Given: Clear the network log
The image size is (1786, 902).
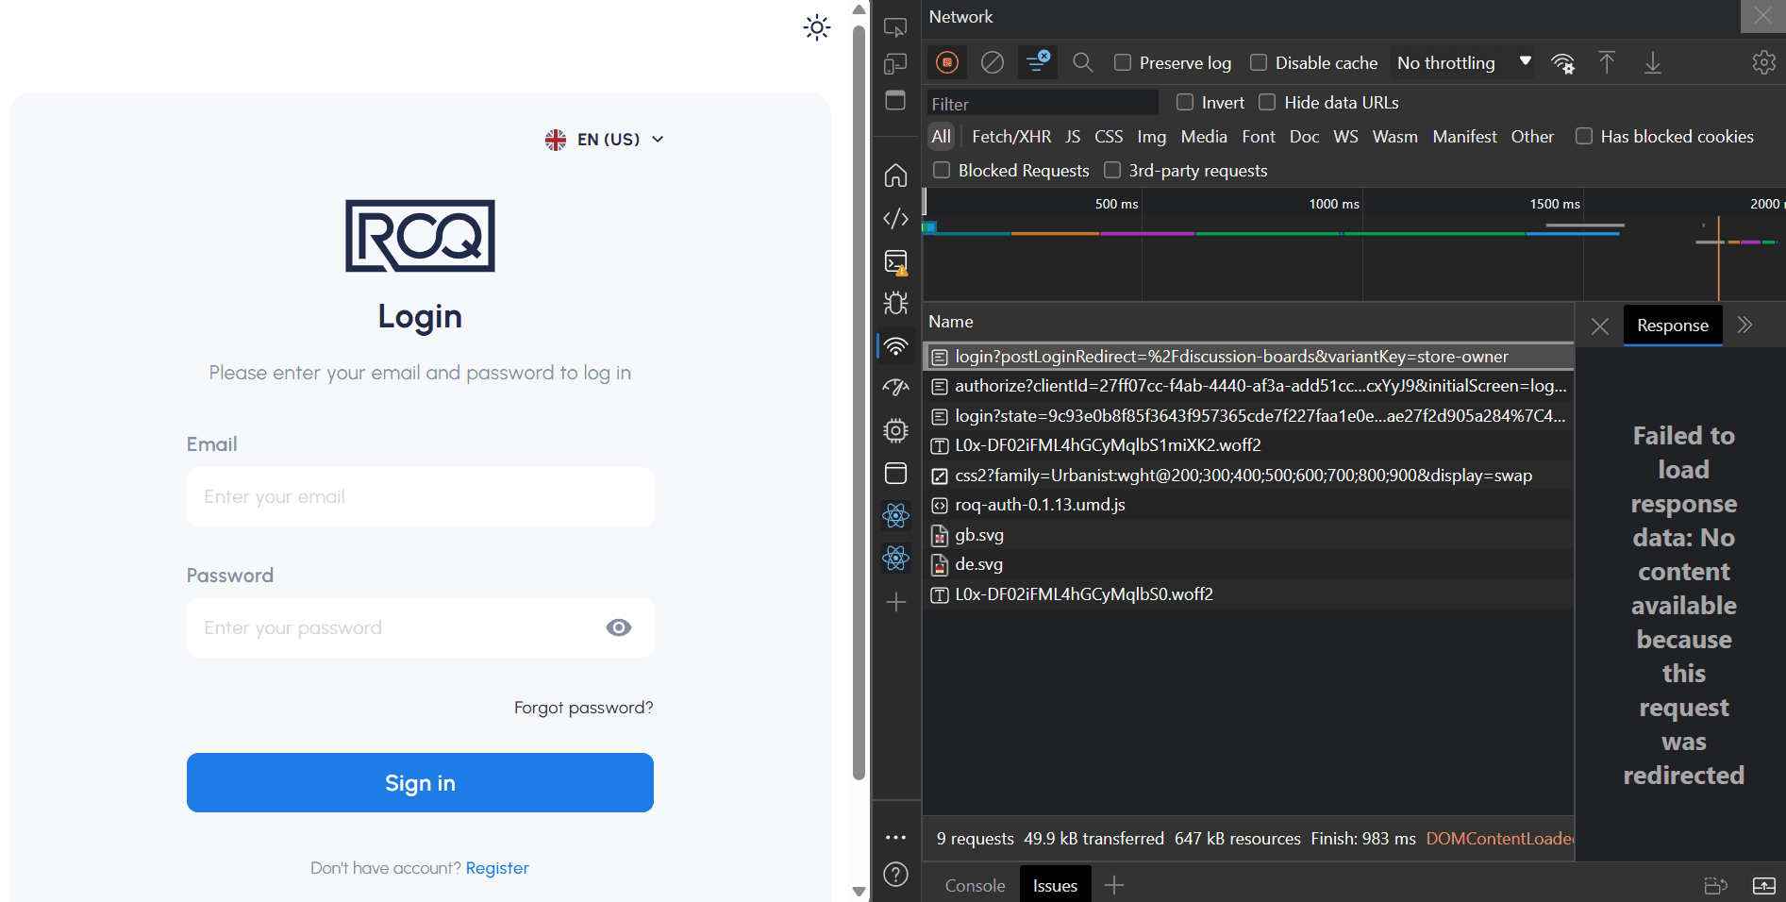Looking at the screenshot, I should tap(993, 62).
